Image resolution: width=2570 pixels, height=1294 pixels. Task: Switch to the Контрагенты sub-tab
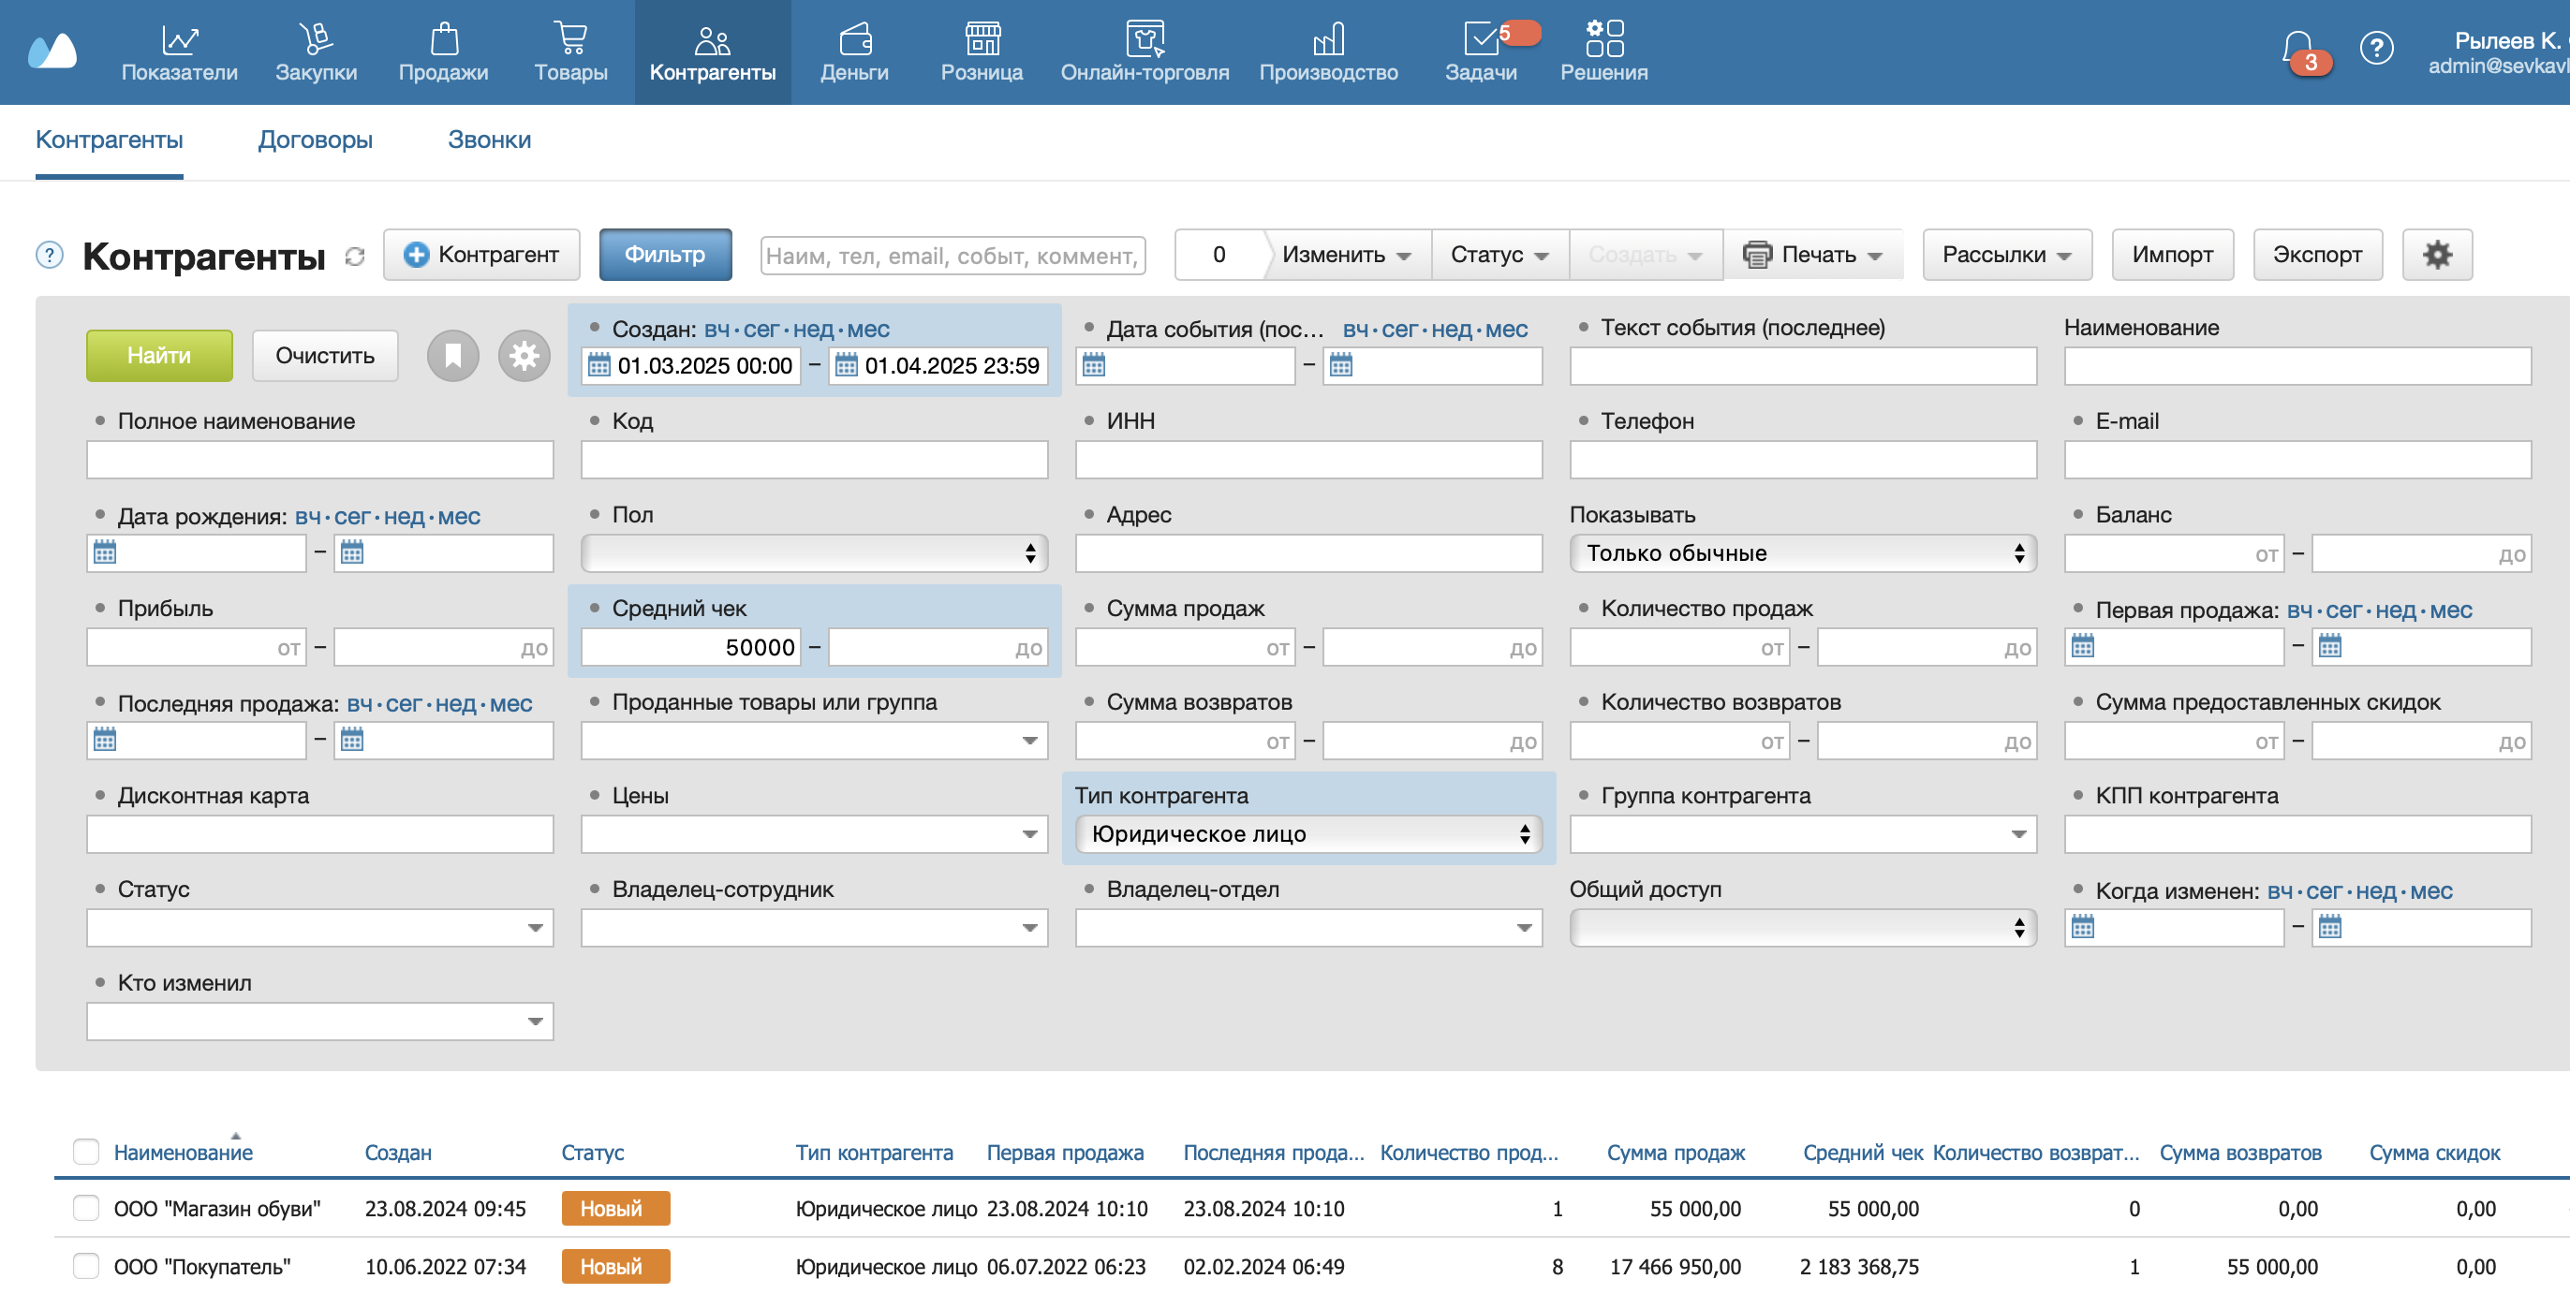pos(109,140)
